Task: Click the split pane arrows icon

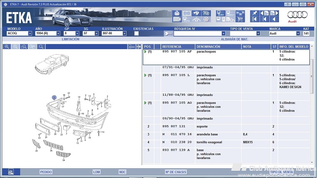Action: coord(139,47)
